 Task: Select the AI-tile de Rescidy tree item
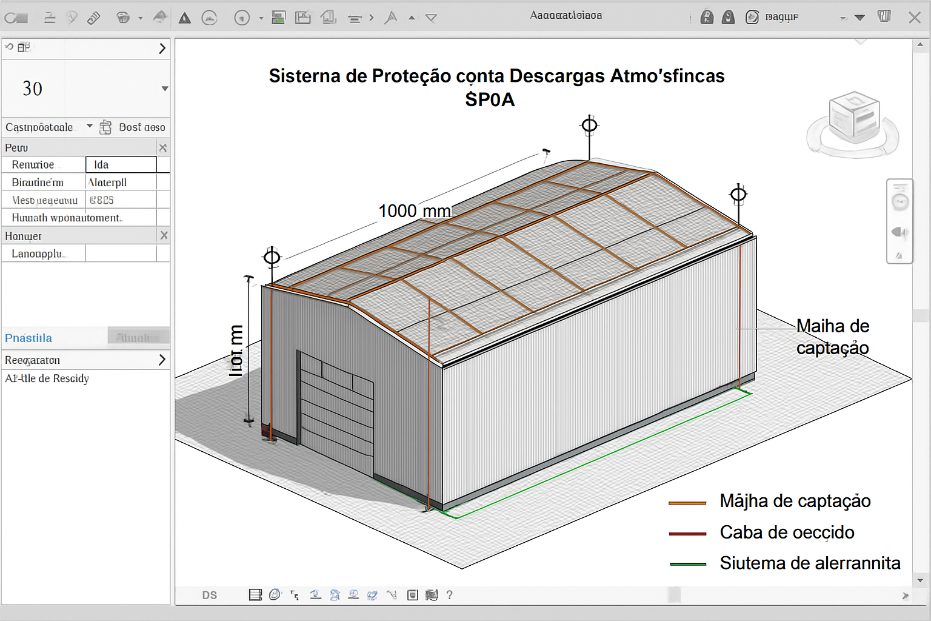click(47, 378)
